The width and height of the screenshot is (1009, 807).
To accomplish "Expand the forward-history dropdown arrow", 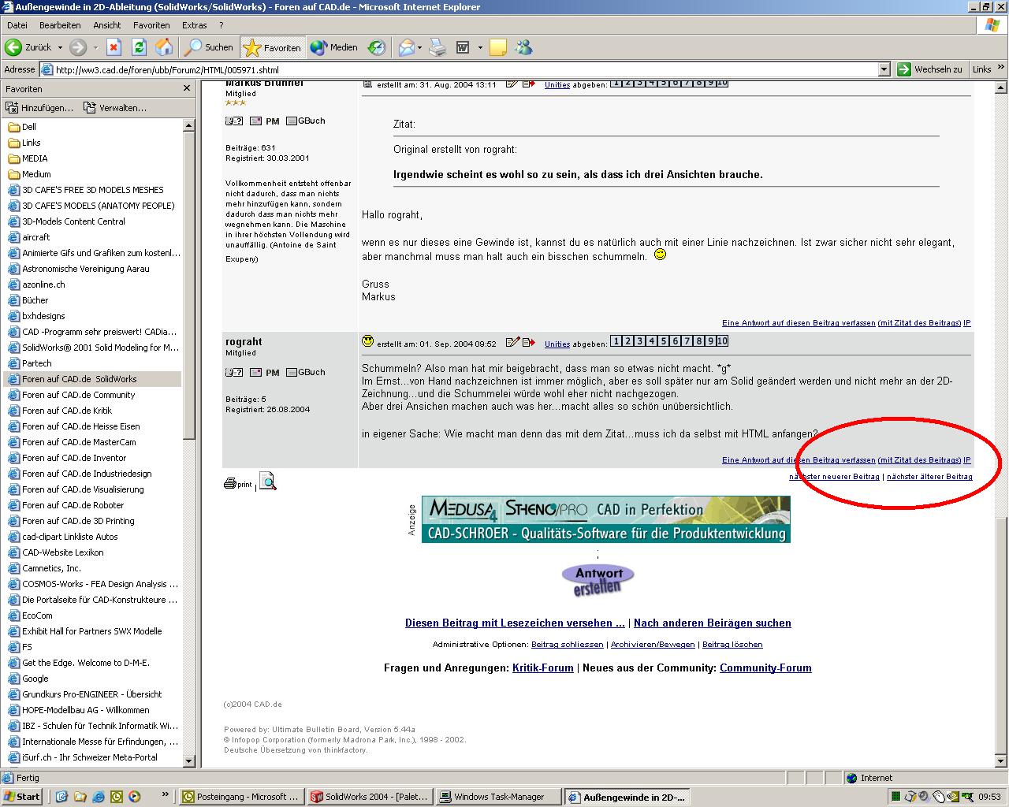I will [x=95, y=47].
